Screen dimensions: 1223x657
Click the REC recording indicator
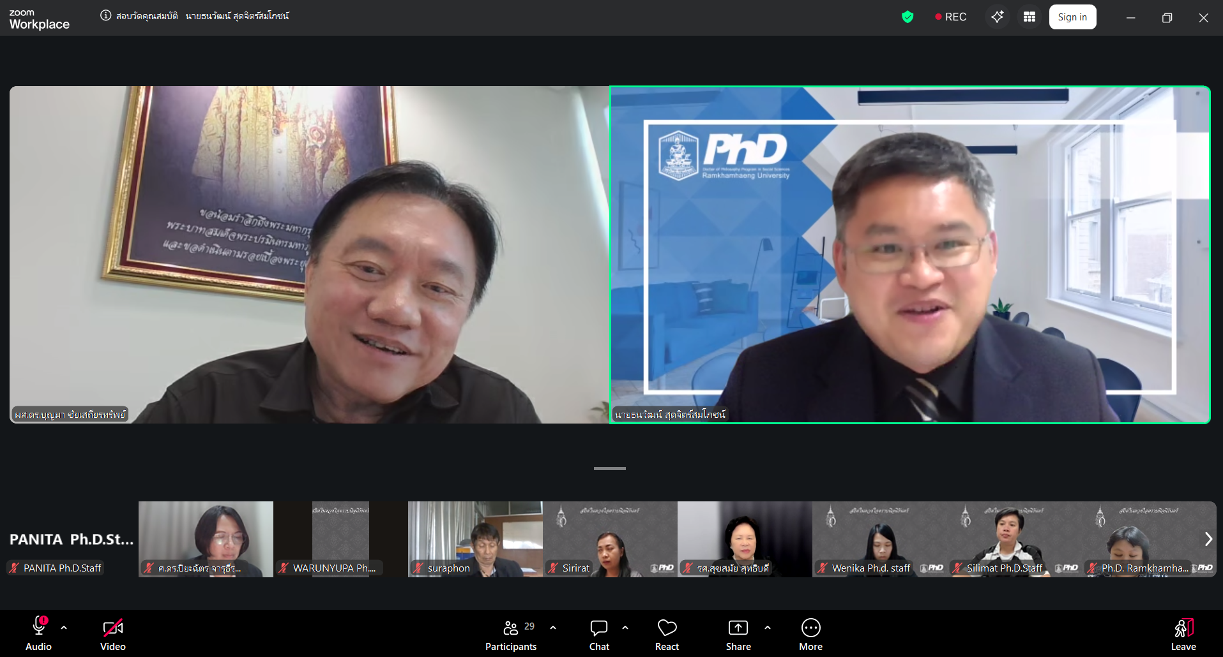950,17
